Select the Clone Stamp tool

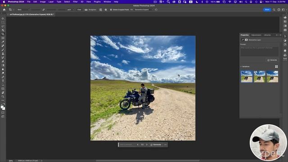[x=3, y=54]
